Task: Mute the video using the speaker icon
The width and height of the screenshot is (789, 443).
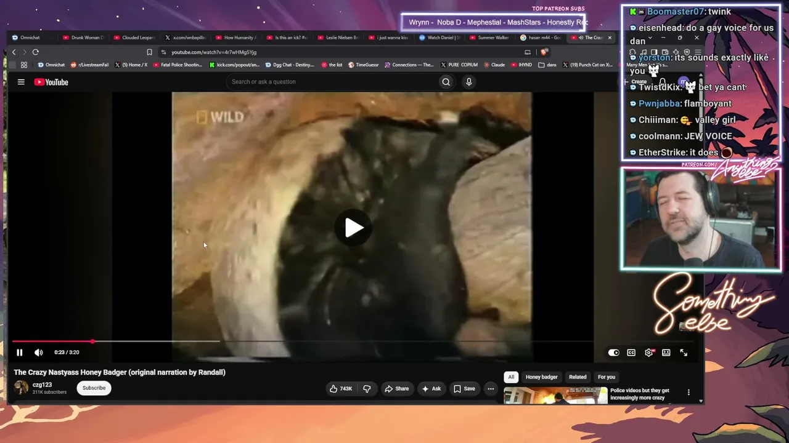Action: 38,353
